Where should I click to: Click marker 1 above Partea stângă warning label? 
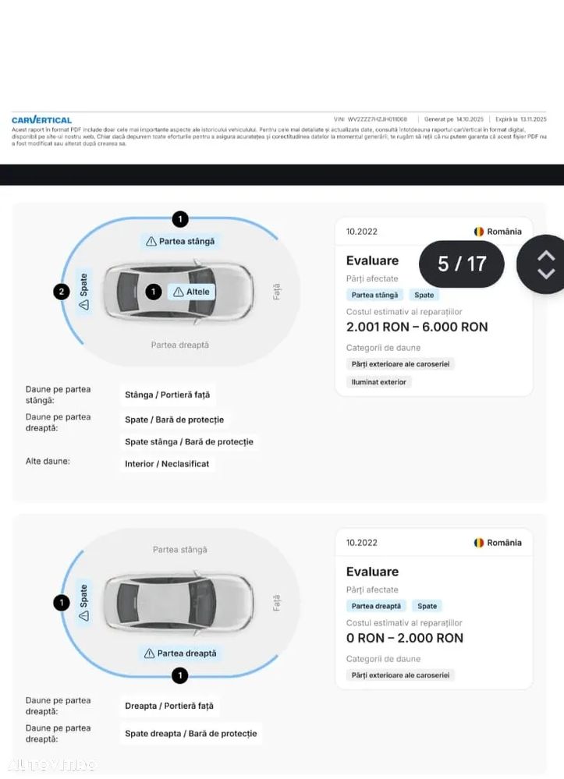180,219
